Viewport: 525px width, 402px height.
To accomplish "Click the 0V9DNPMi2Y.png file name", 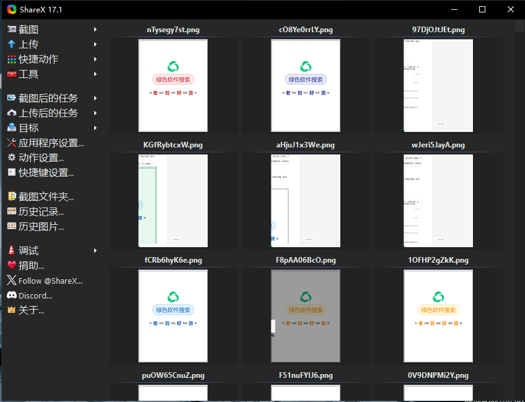I will click(x=438, y=375).
